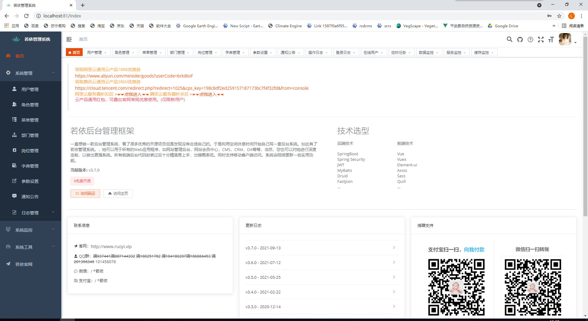Open the search icon in top navbar

tap(509, 40)
